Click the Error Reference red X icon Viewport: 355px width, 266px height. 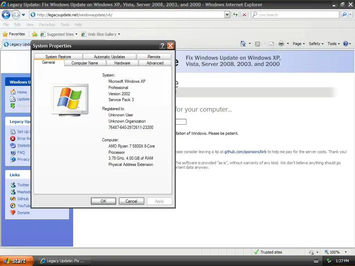[13, 139]
